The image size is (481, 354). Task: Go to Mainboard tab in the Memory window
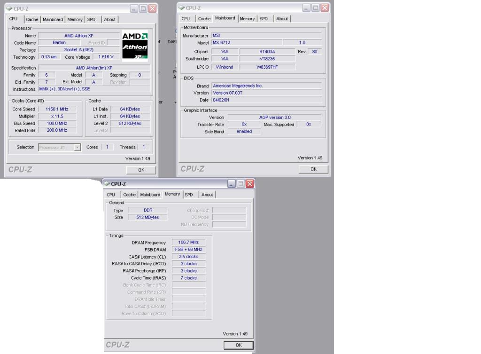[x=150, y=195]
